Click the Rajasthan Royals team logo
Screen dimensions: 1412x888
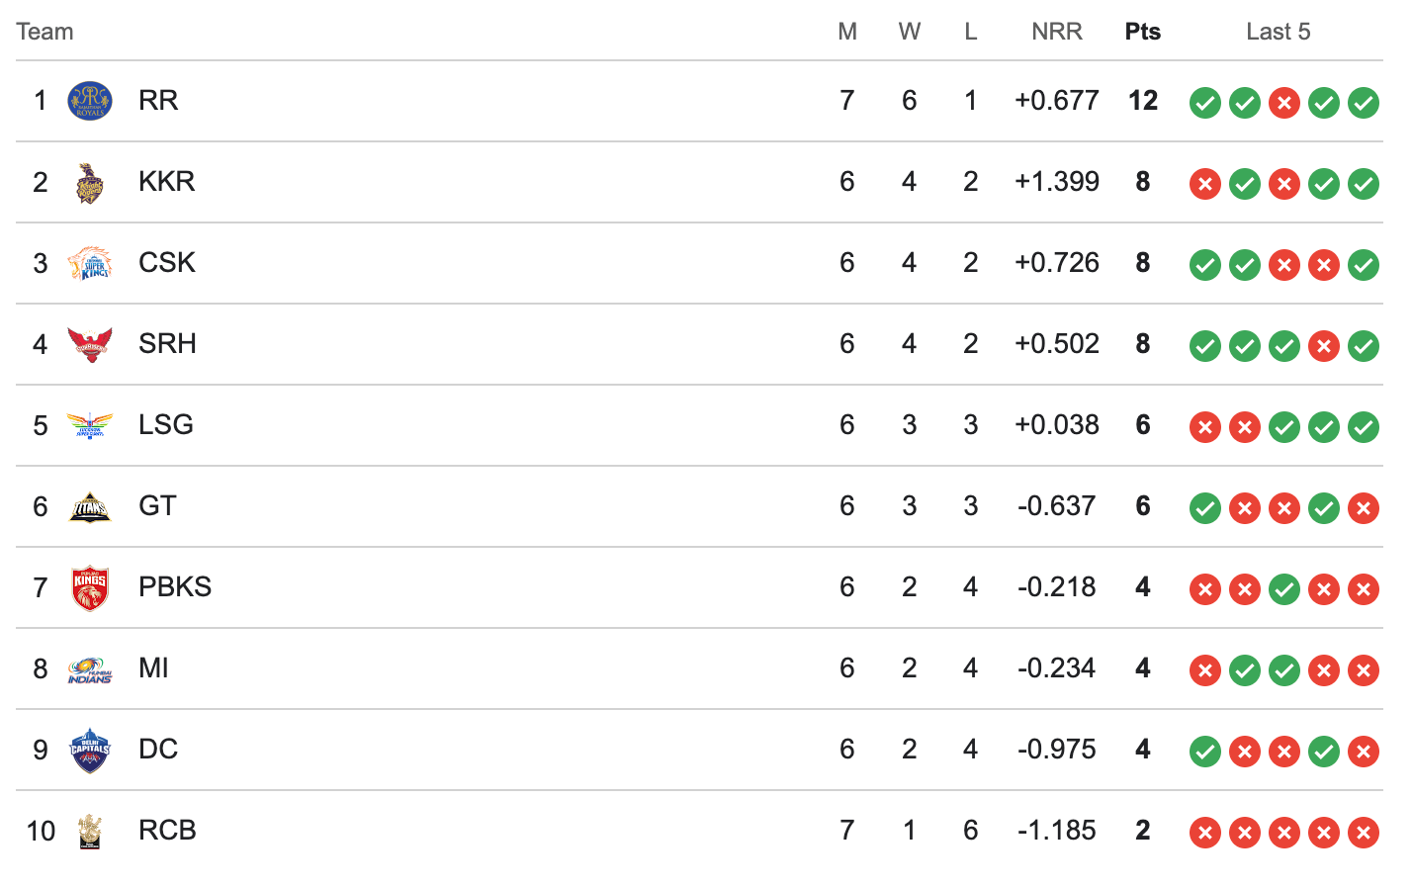click(90, 101)
